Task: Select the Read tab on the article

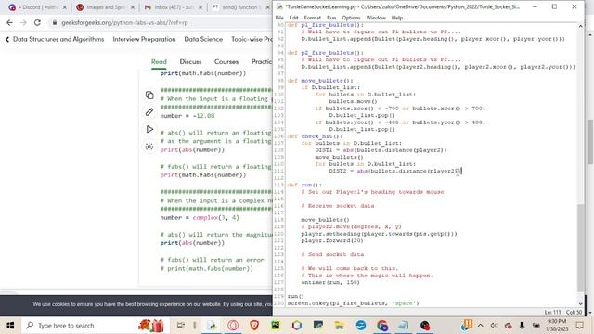Action: (x=159, y=62)
